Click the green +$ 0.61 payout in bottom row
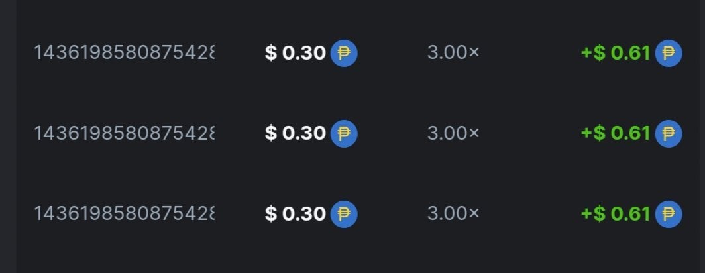 coord(615,214)
